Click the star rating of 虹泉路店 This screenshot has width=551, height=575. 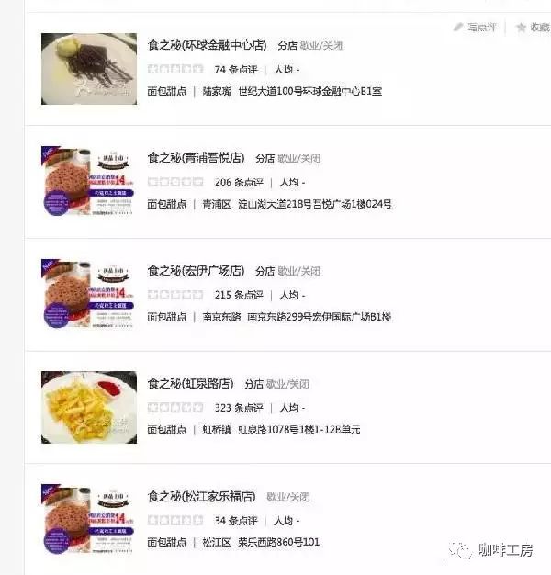click(x=175, y=408)
